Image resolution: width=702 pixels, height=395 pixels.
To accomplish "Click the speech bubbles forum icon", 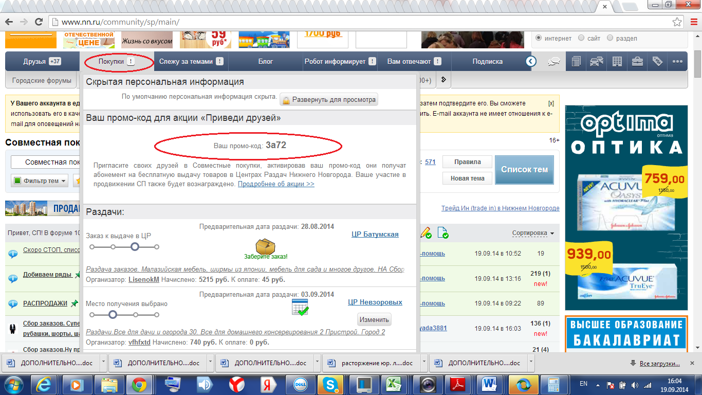I will (x=554, y=62).
